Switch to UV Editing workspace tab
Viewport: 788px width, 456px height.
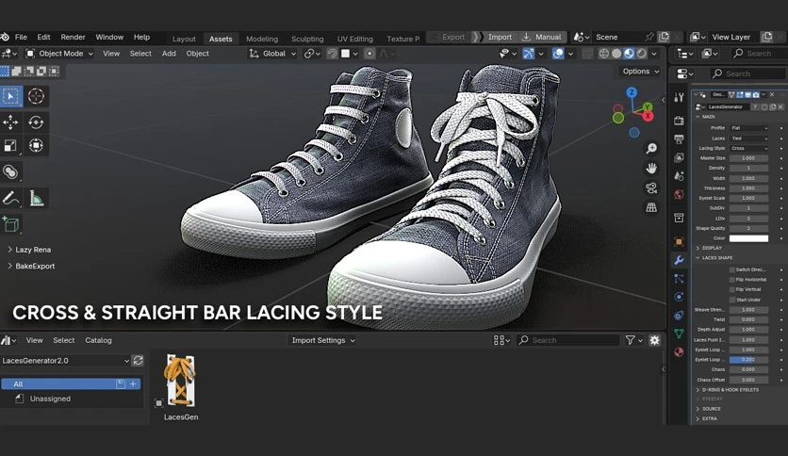(354, 39)
